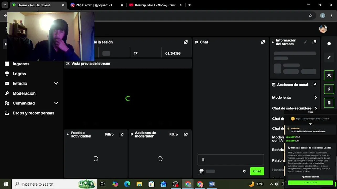Accept all cookies with green button
Viewport: 337px width, 189px height.
coord(310,183)
